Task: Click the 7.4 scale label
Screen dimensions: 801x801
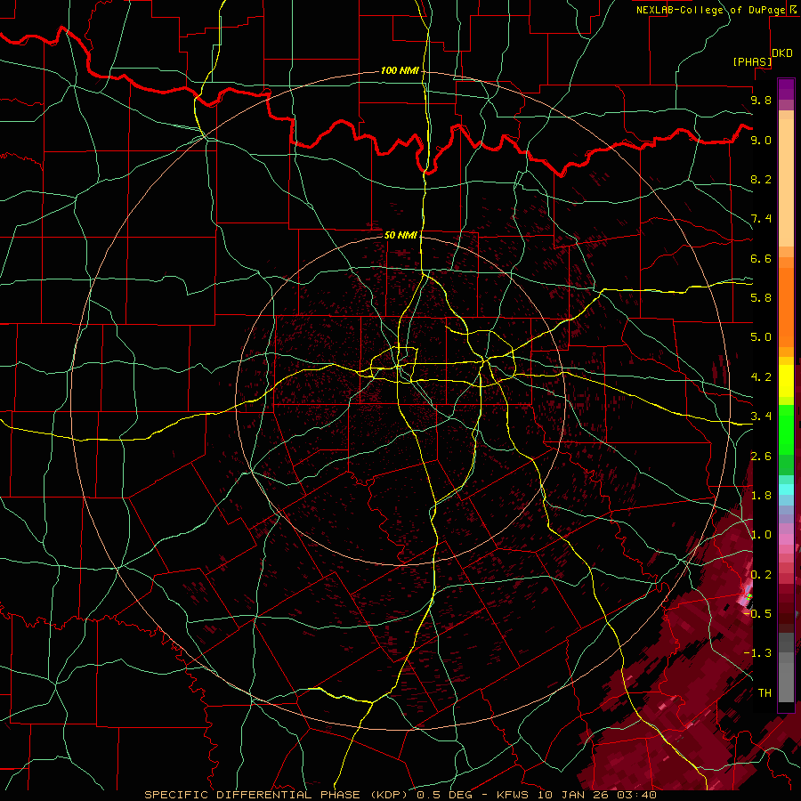Action: pos(761,219)
